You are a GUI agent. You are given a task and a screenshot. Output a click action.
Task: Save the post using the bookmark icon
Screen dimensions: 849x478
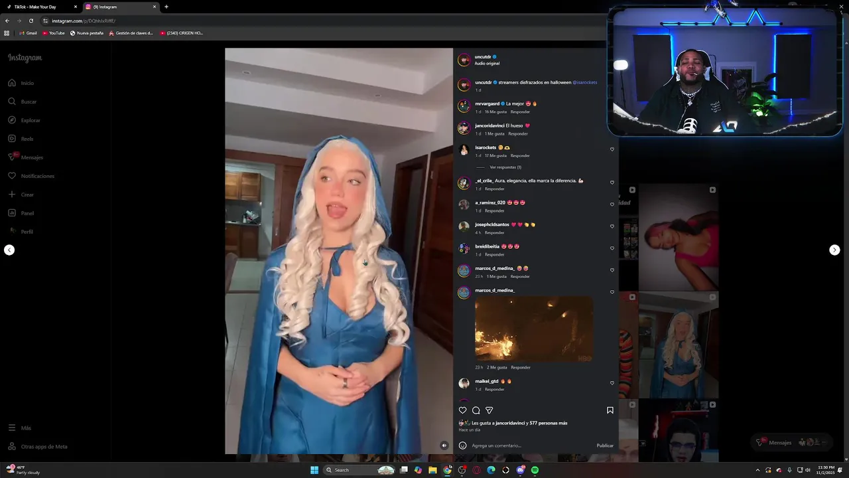coord(610,410)
